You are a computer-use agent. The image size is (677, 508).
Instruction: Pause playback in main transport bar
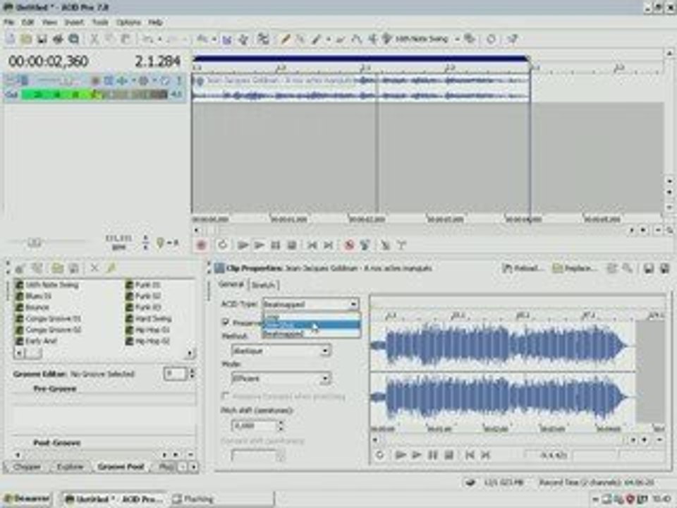[x=276, y=246]
